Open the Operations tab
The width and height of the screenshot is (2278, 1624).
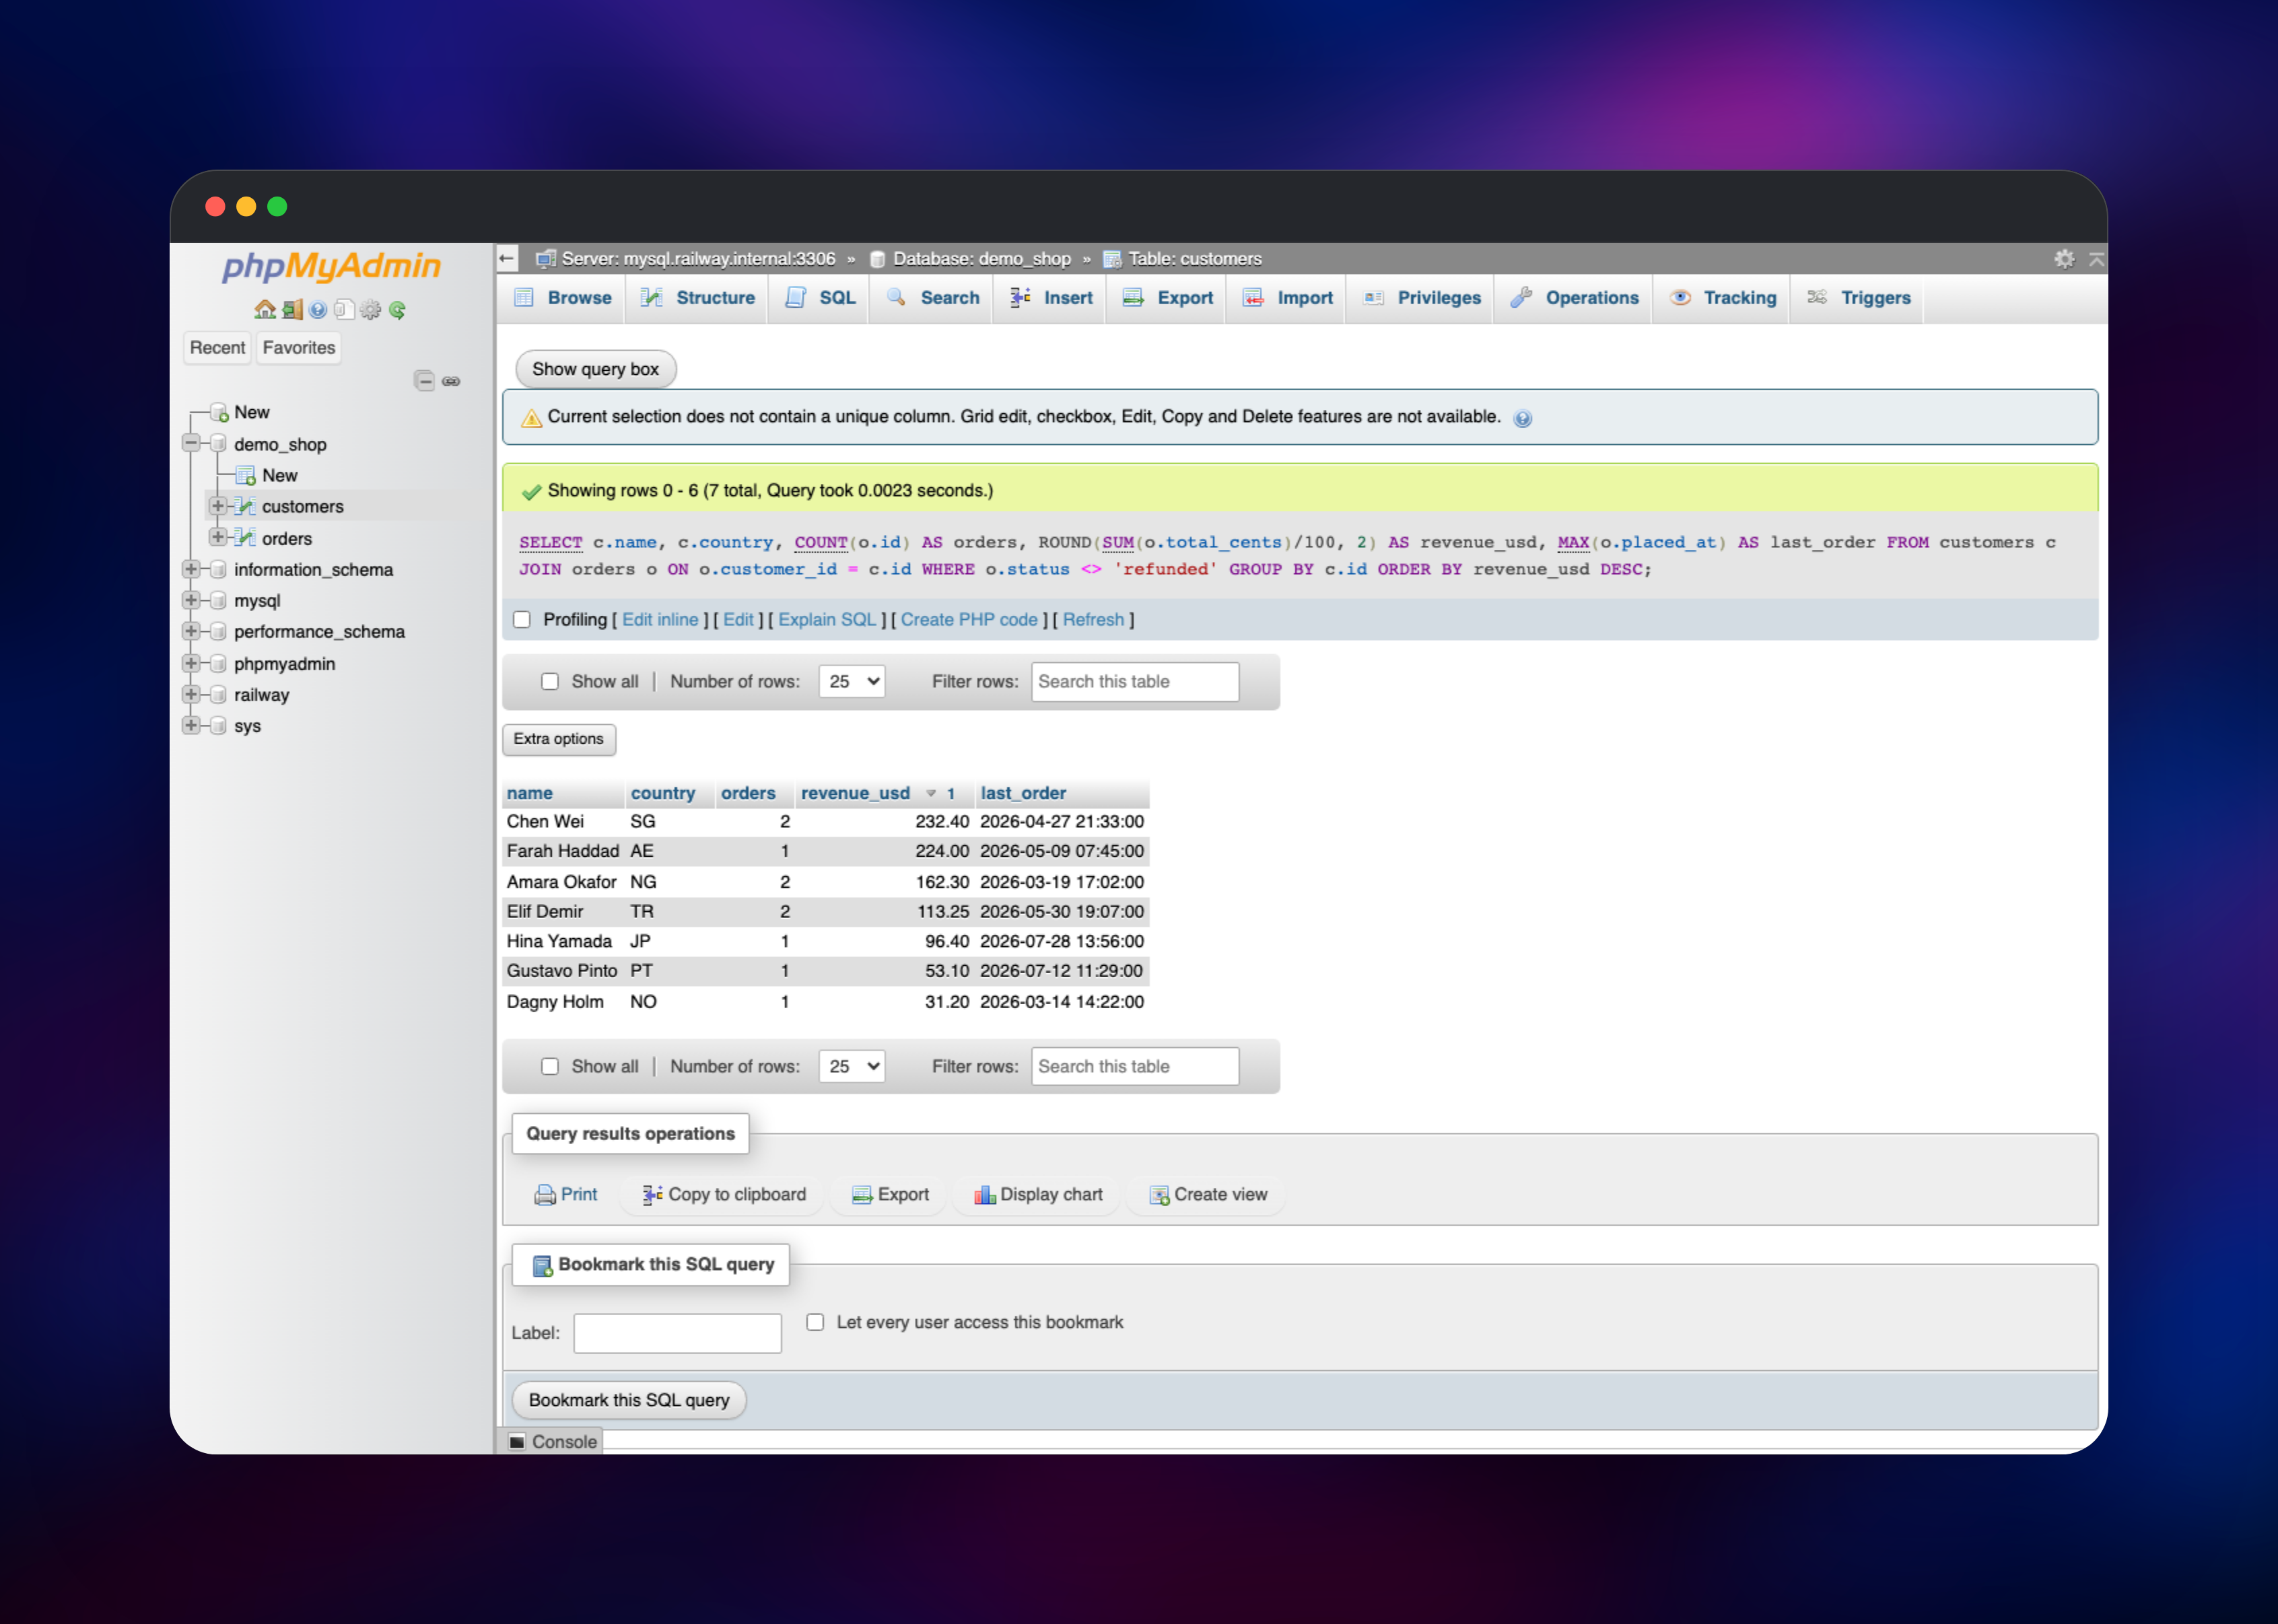coord(1574,298)
